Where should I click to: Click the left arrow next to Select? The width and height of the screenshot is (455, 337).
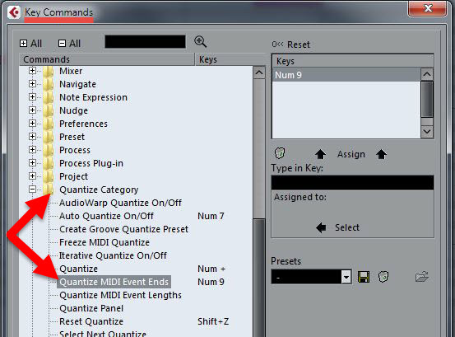(x=321, y=227)
